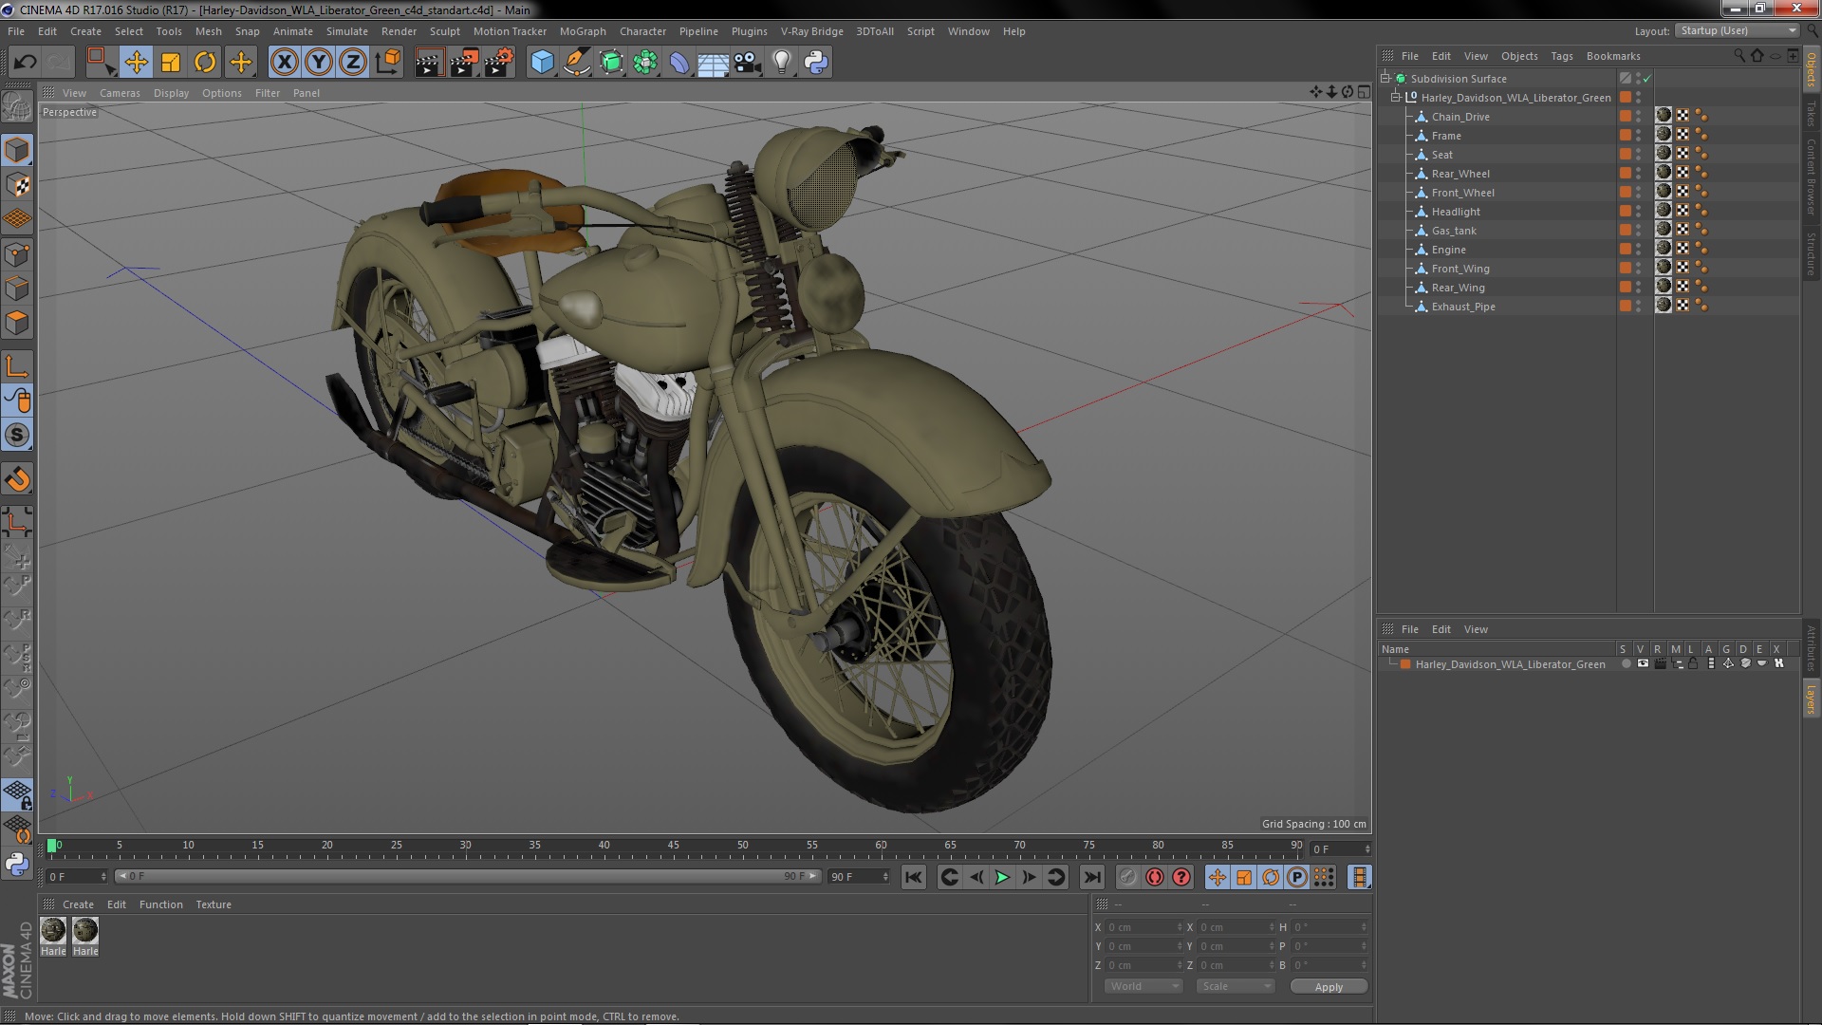The image size is (1822, 1025).
Task: Toggle visibility dots for Seat object
Action: tap(1638, 154)
